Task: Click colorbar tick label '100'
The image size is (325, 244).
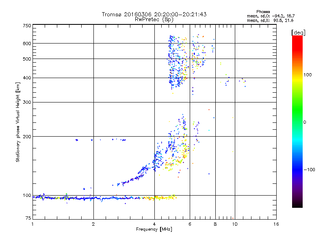Action: pos(308,75)
